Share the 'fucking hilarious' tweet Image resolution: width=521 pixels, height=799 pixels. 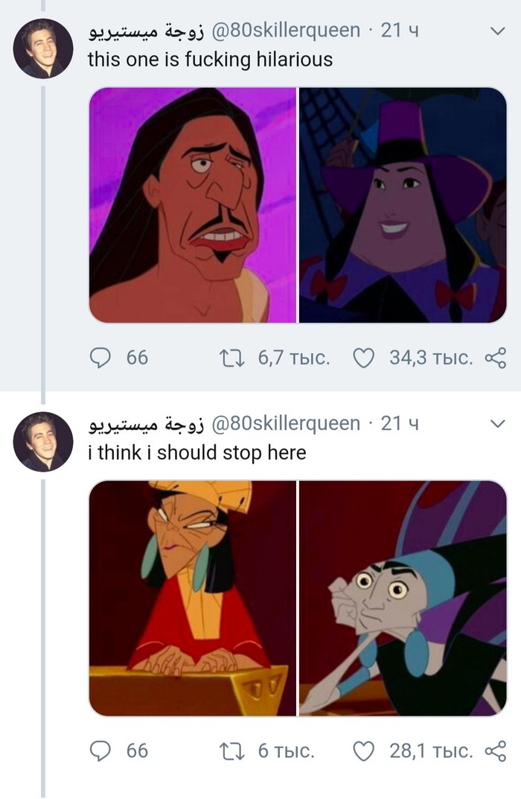[494, 359]
